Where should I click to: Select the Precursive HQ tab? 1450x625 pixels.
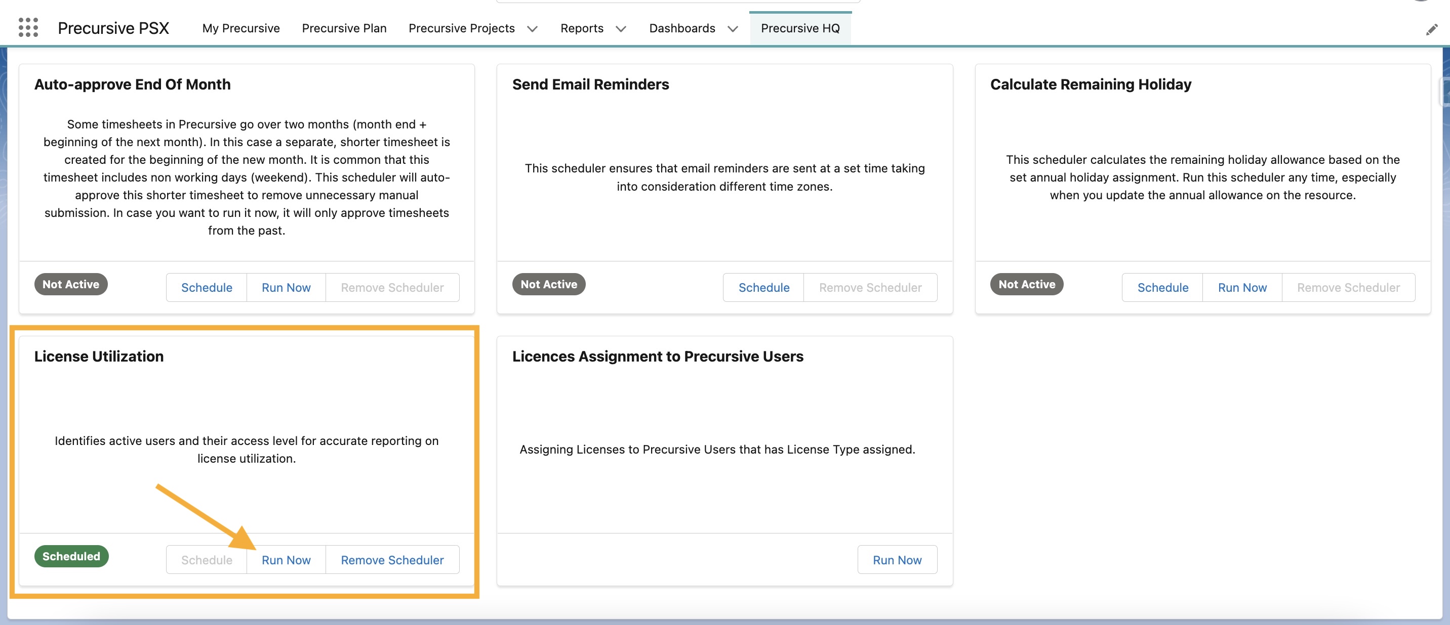(800, 28)
